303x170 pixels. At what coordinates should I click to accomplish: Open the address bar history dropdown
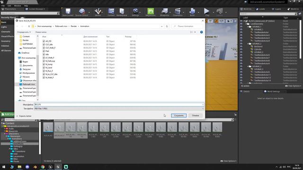point(162,26)
